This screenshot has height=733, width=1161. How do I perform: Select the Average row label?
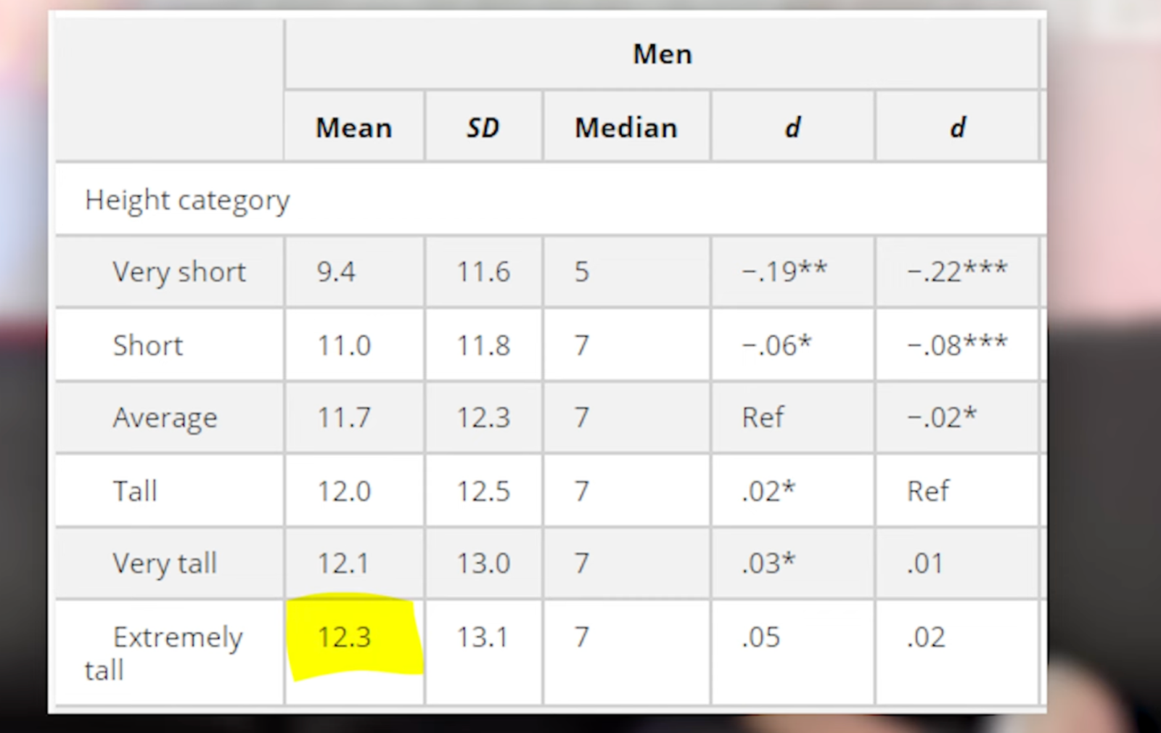[x=165, y=418]
